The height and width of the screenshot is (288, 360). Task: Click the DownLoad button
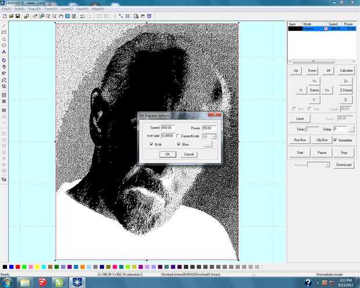point(344,165)
